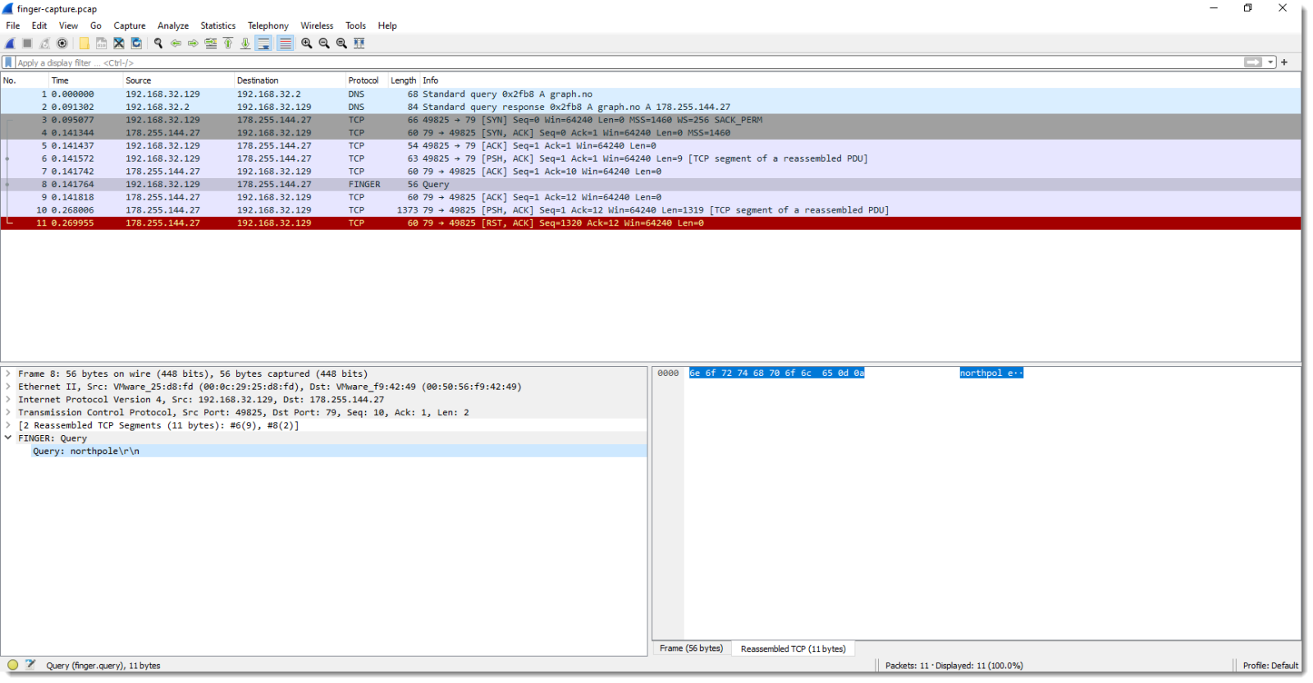The height and width of the screenshot is (683, 1313).
Task: Open the Statistics menu
Action: pos(217,25)
